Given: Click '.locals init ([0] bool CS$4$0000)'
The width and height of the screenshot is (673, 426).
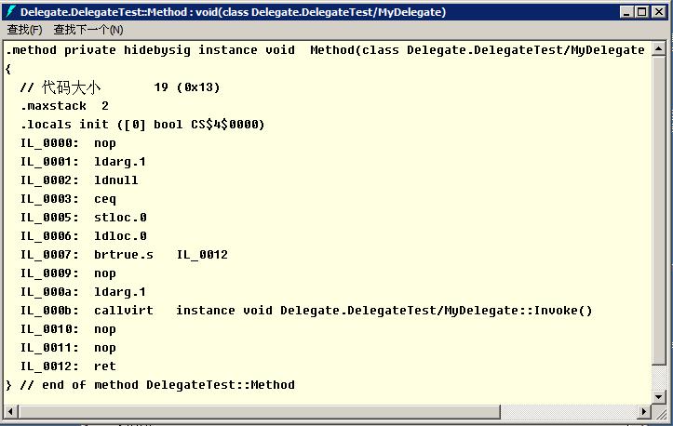Looking at the screenshot, I should pyautogui.click(x=142, y=125).
